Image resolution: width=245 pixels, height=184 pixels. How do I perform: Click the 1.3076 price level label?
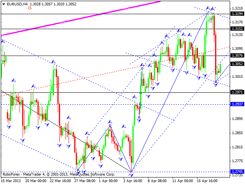236,56
